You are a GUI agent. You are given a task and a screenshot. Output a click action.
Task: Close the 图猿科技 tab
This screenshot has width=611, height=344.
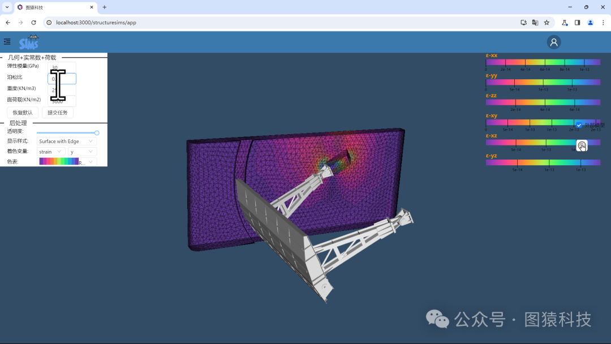(x=92, y=7)
